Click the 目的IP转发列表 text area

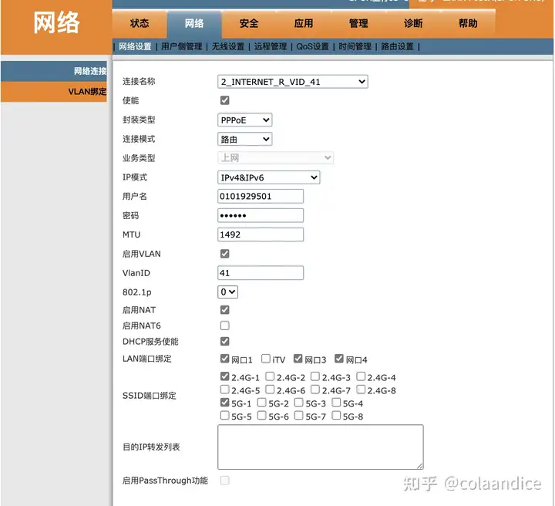click(321, 447)
